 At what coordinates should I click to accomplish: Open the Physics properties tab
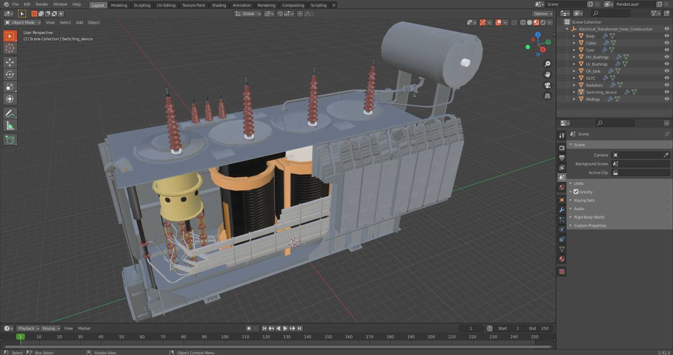pyautogui.click(x=562, y=229)
